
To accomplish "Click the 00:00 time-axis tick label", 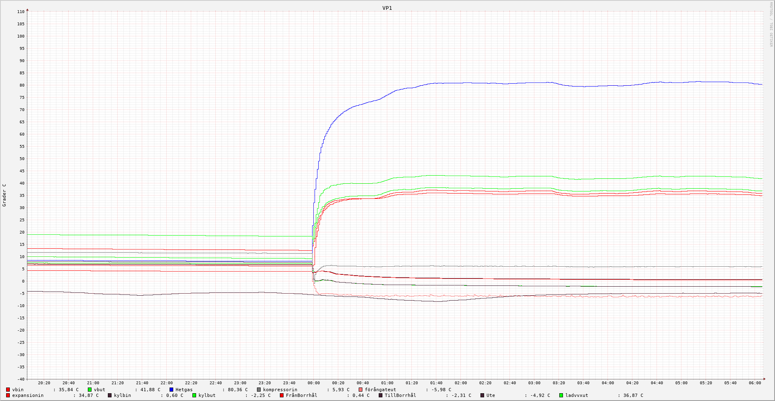I will point(313,383).
